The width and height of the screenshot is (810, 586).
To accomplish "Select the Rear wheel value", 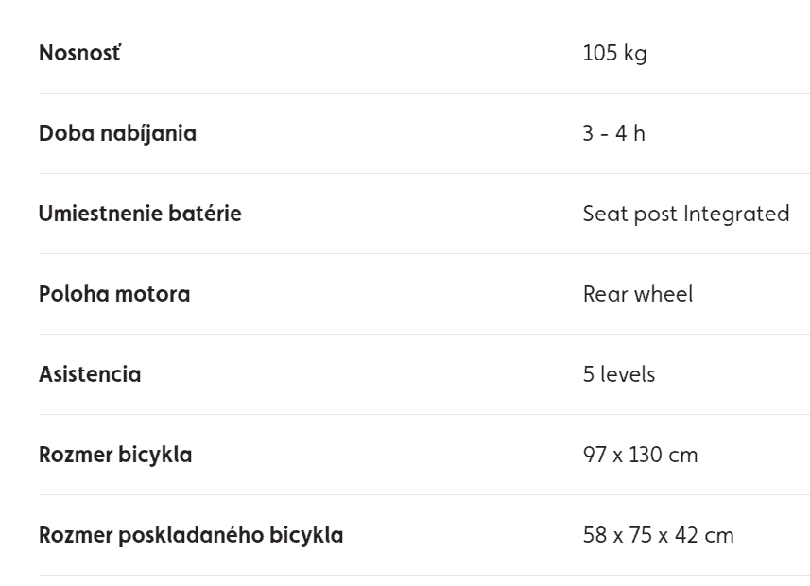I will [x=638, y=295].
